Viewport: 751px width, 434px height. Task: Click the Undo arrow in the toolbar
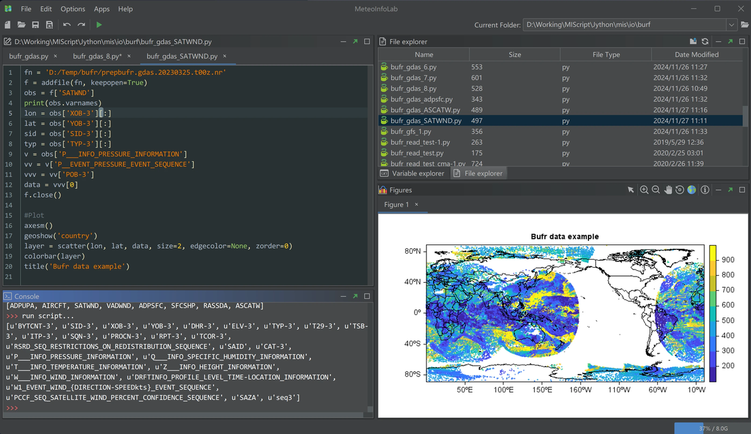click(67, 25)
